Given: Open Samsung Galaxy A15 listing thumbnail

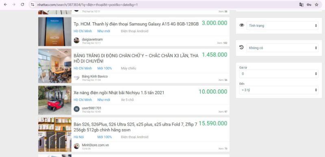Looking at the screenshot, I should coord(55,32).
